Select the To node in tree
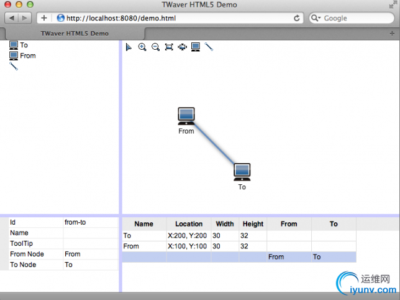This screenshot has width=400, height=300. [19, 45]
